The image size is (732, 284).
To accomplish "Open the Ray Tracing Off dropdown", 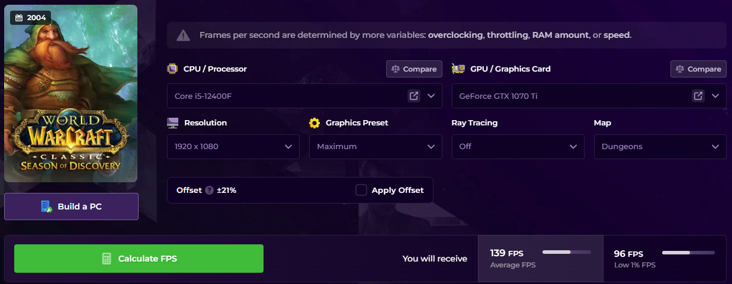I will tap(517, 147).
